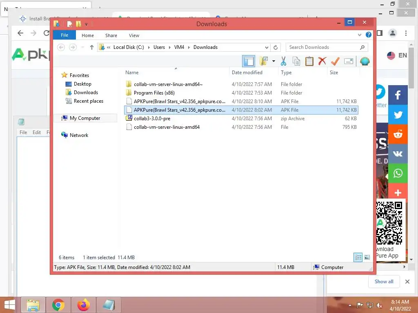
Task: Open recent locations small dropdown arrow
Action: pyautogui.click(x=82, y=47)
